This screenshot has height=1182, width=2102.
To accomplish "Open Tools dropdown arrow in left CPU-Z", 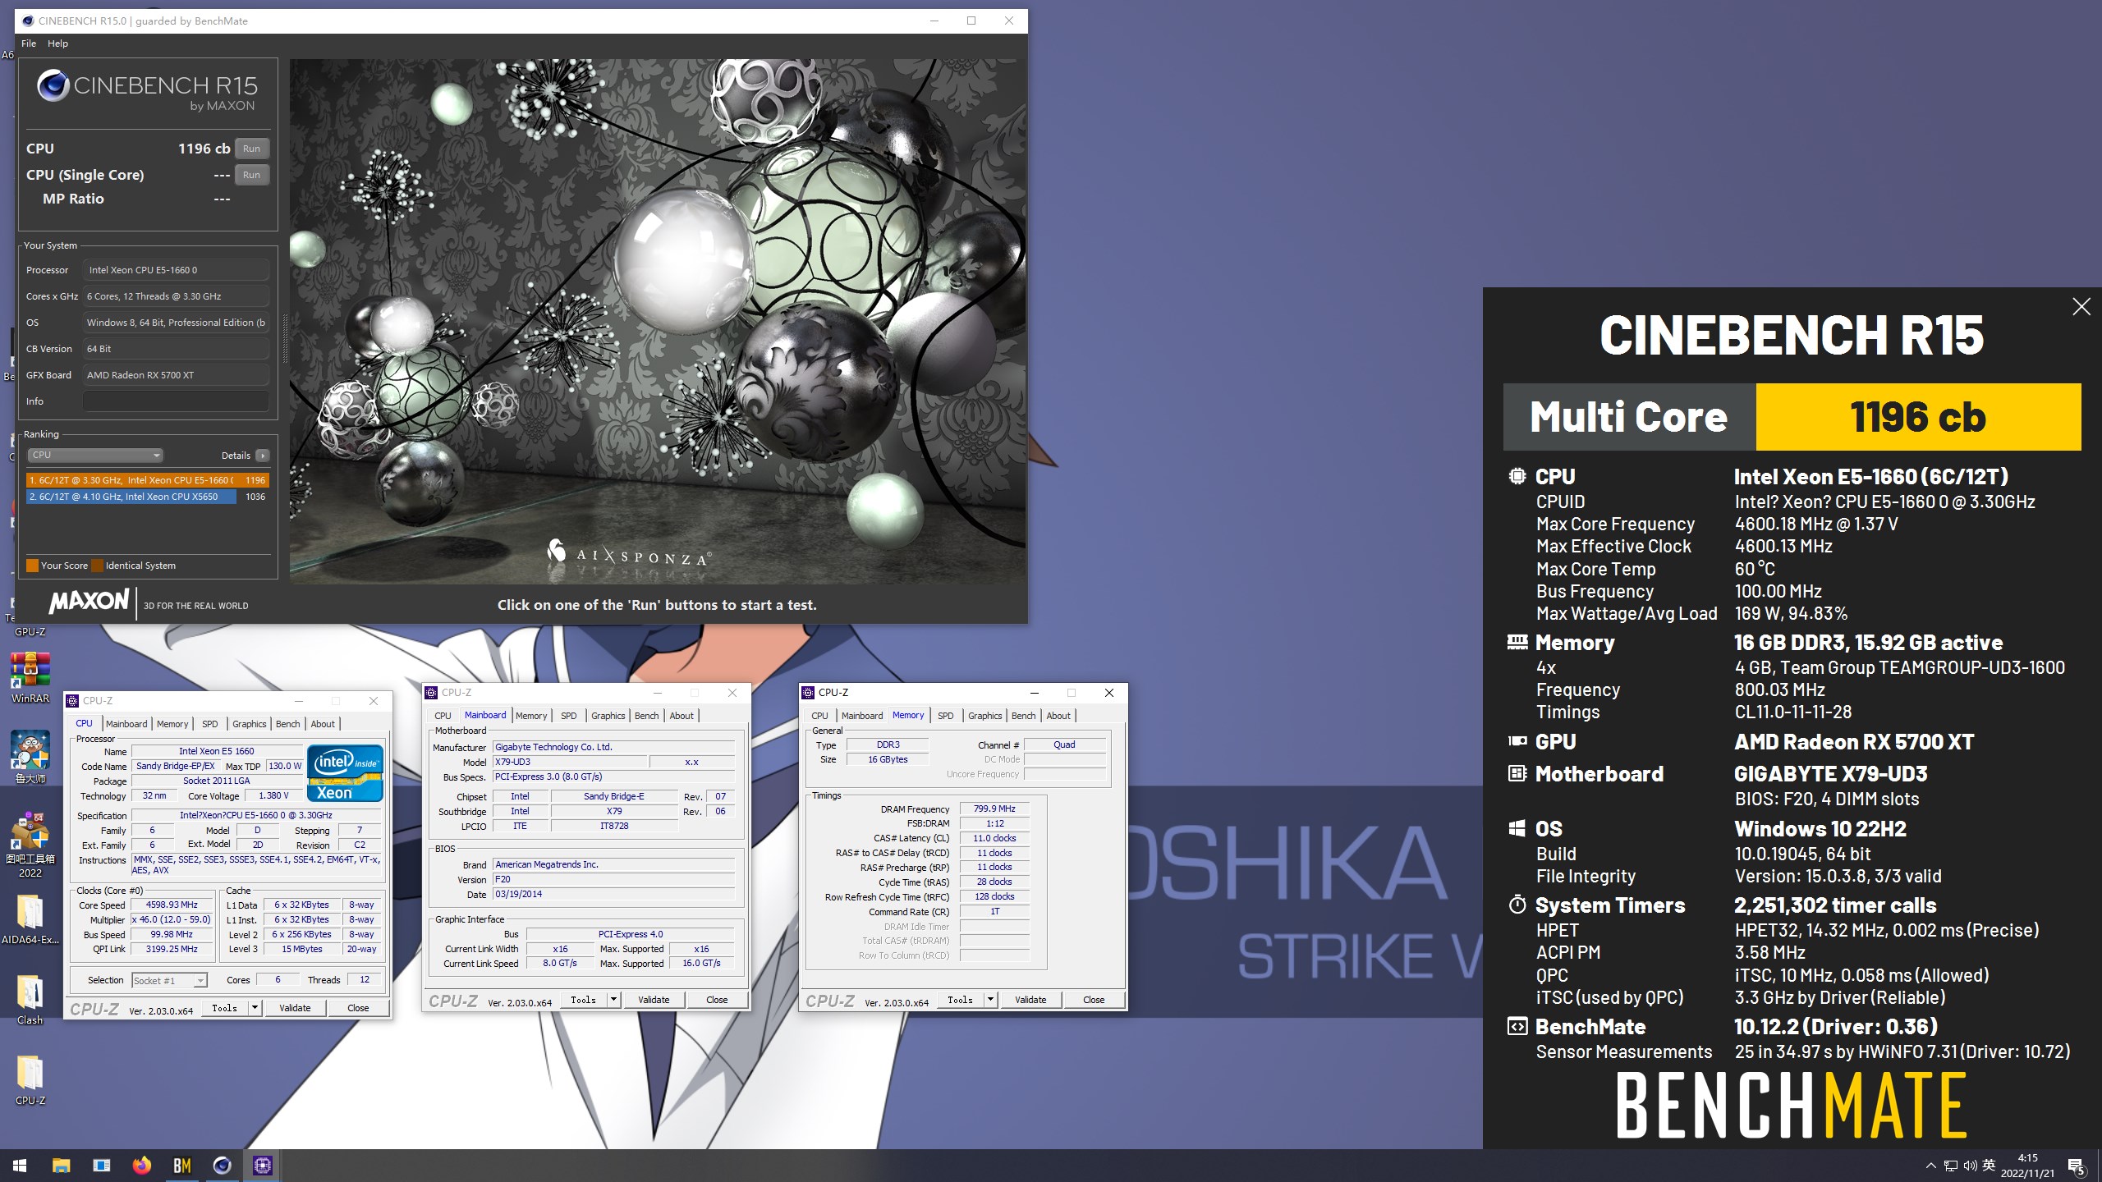I will [255, 1007].
